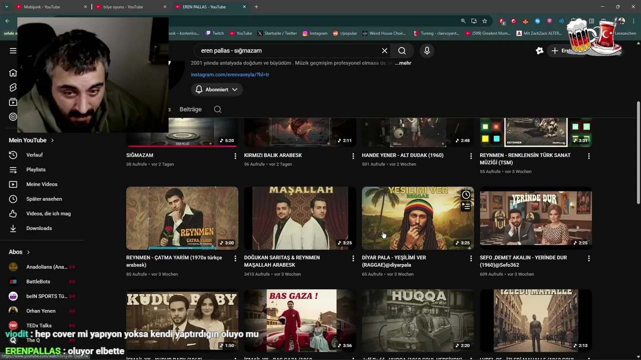
Task: Open options for HANDE YENER - ALT DUDAK
Action: (471, 156)
